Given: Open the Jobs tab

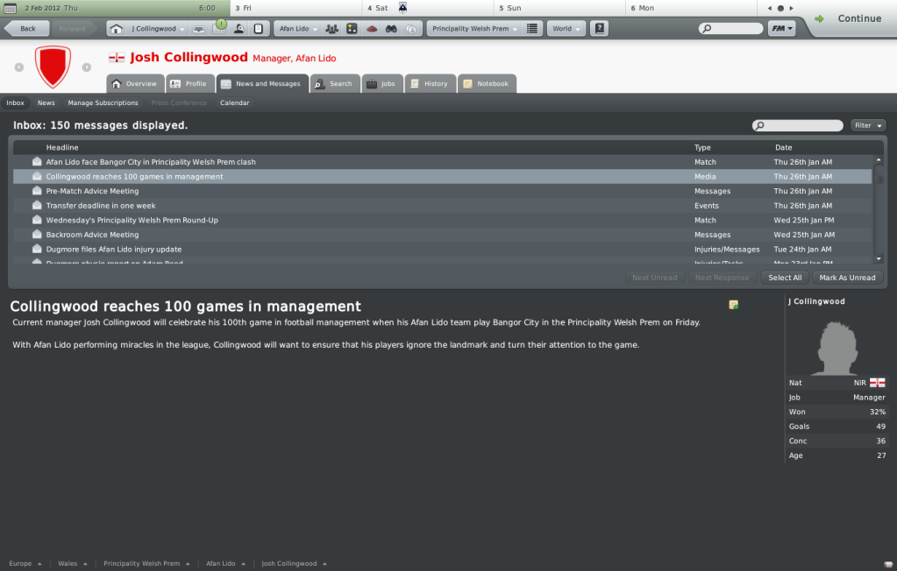Looking at the screenshot, I should (x=382, y=83).
